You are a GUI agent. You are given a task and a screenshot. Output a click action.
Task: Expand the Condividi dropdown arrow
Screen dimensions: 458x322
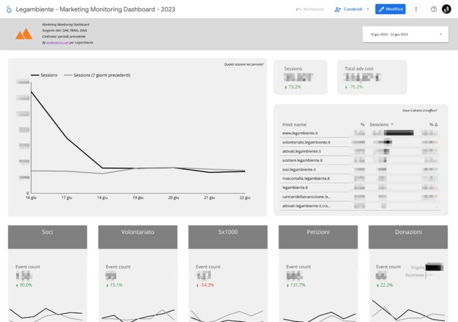(x=367, y=10)
